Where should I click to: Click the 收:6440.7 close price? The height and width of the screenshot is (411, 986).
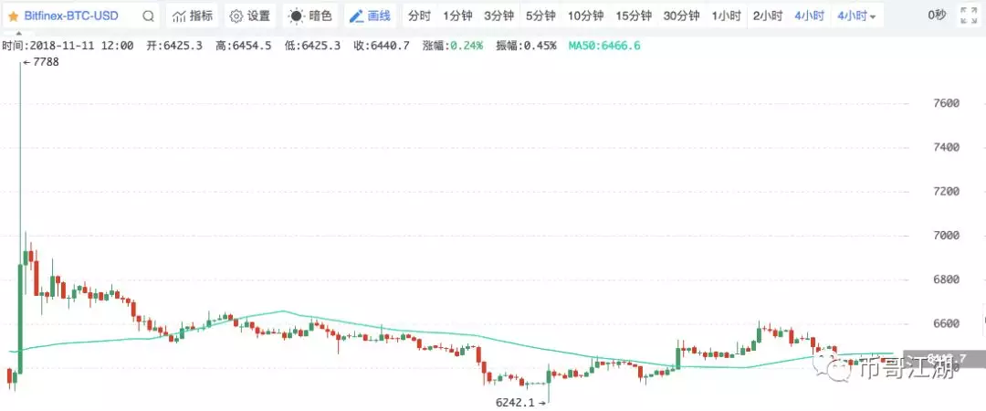pos(382,46)
